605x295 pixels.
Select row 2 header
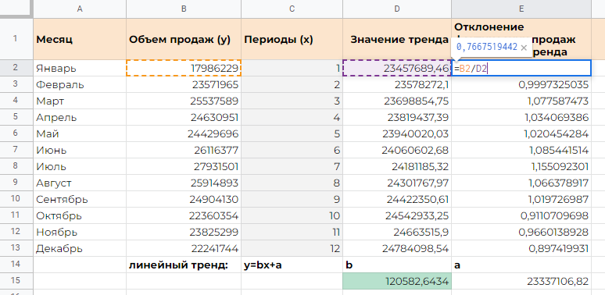tap(16, 68)
